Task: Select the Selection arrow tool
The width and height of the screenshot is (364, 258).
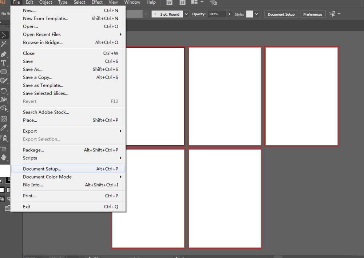Action: [x=4, y=35]
